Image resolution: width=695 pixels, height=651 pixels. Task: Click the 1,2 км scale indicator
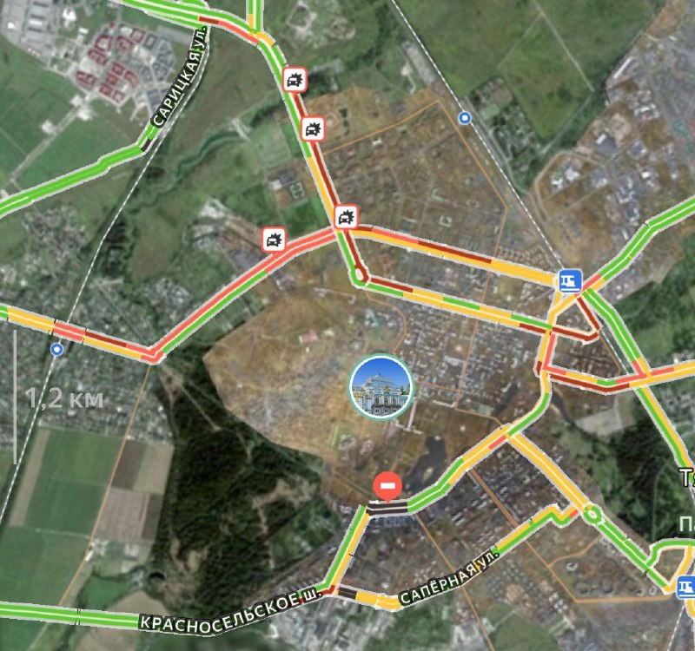pyautogui.click(x=64, y=398)
